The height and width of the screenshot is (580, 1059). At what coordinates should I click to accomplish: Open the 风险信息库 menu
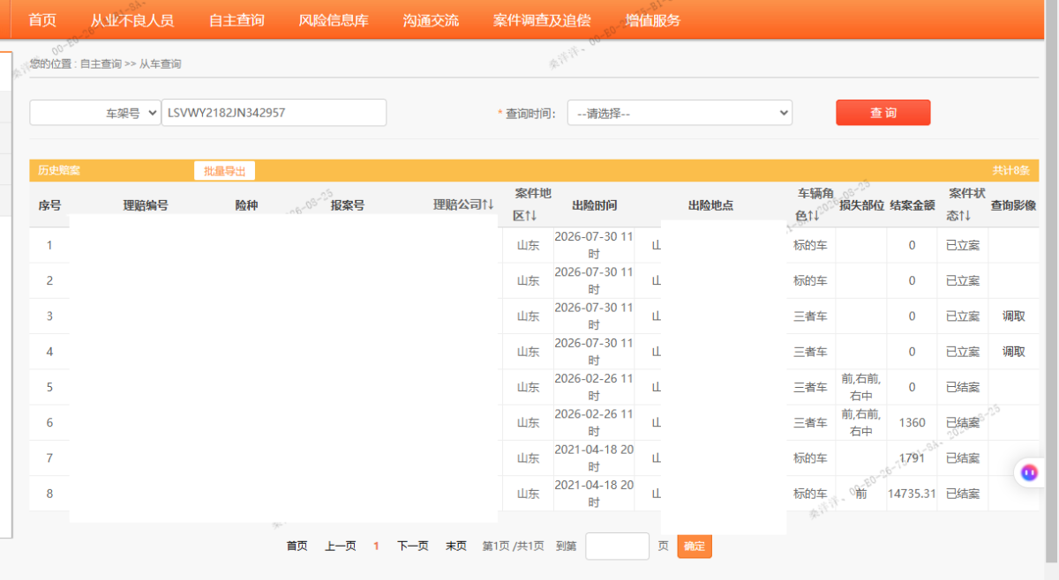[x=334, y=20]
